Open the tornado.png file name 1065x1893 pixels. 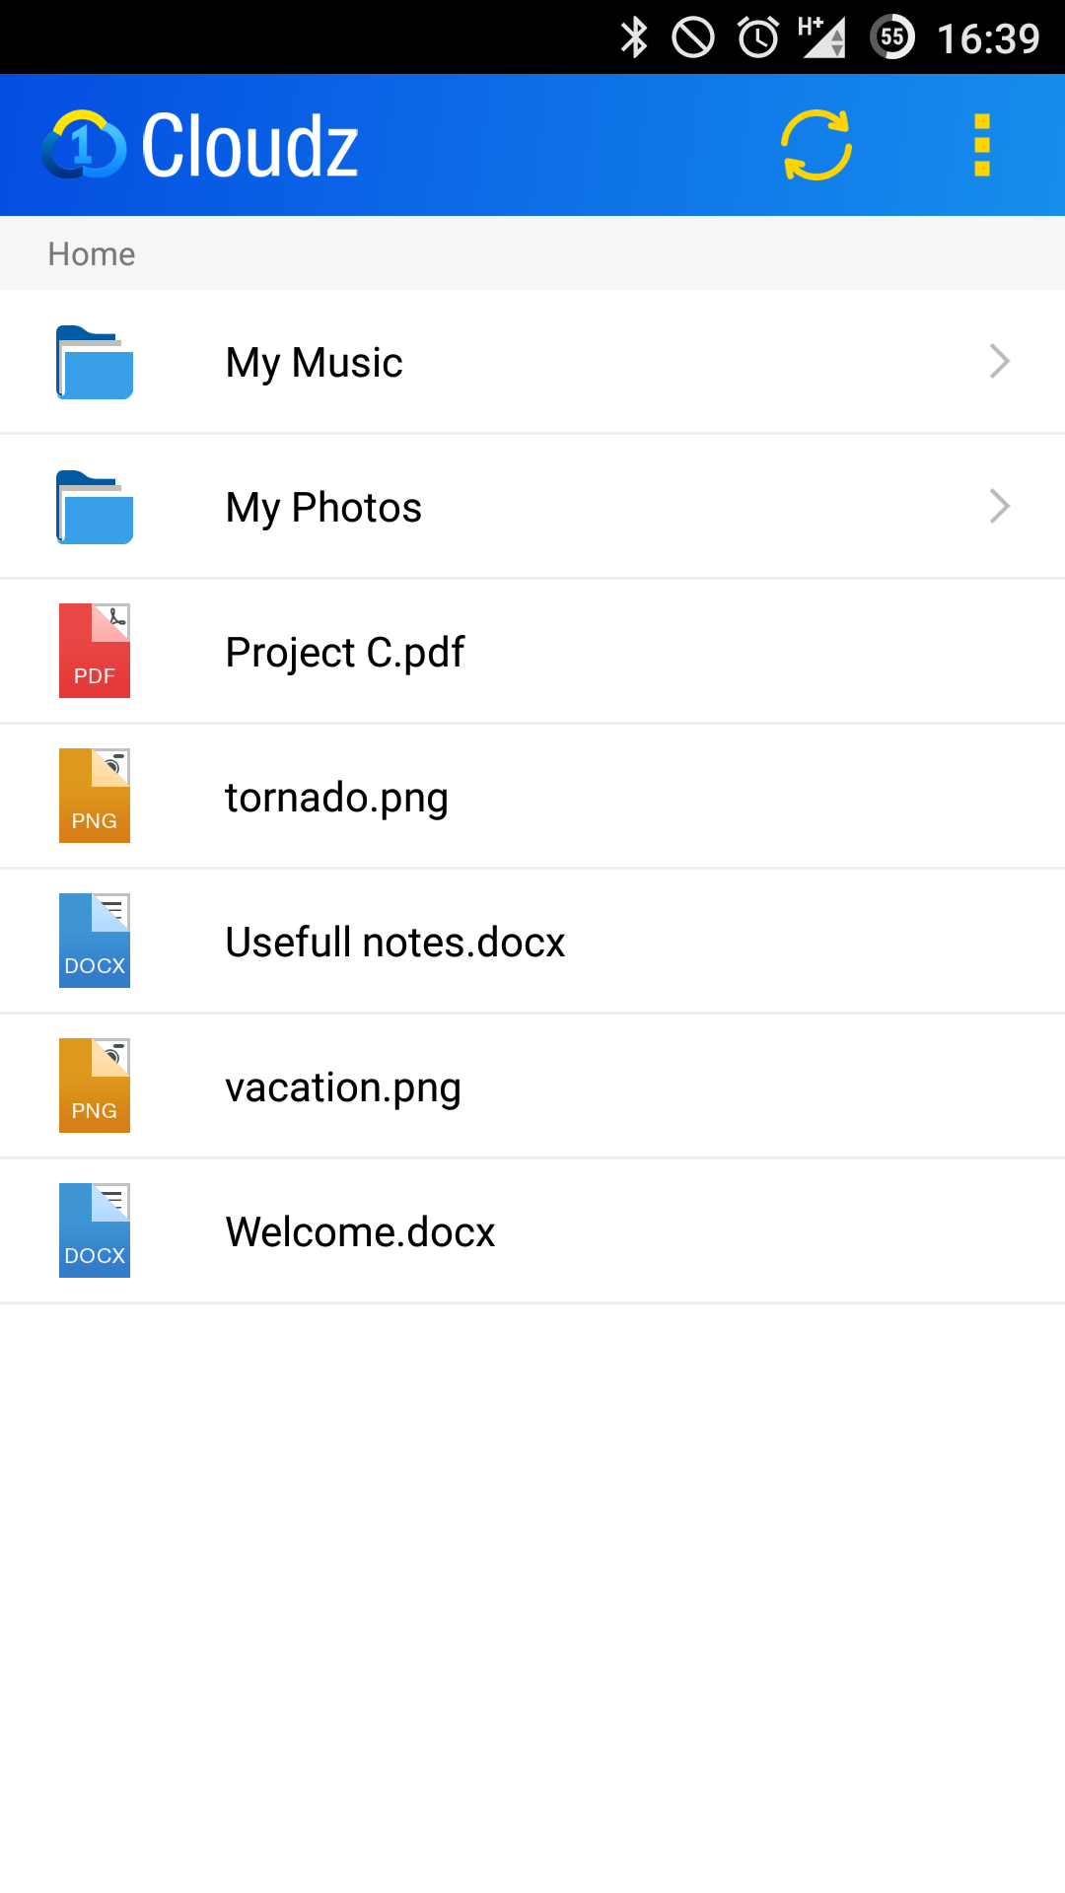click(x=336, y=798)
